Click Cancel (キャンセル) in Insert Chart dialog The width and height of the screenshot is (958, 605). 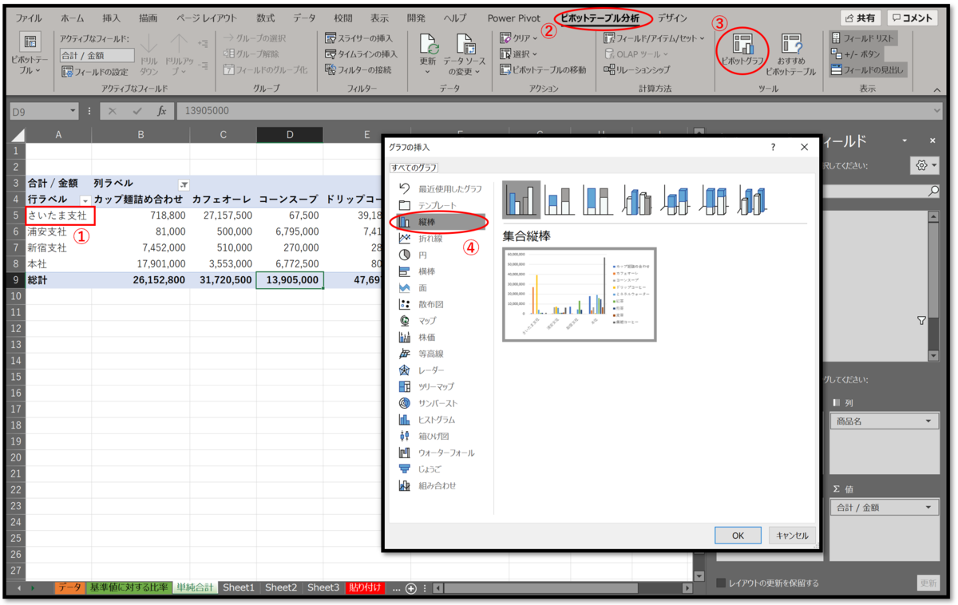coord(792,536)
